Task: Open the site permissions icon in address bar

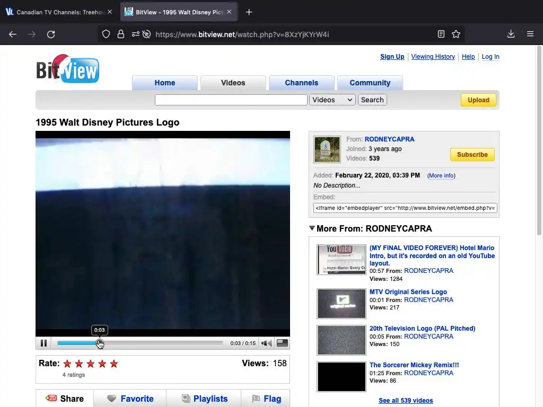Action: pos(135,34)
